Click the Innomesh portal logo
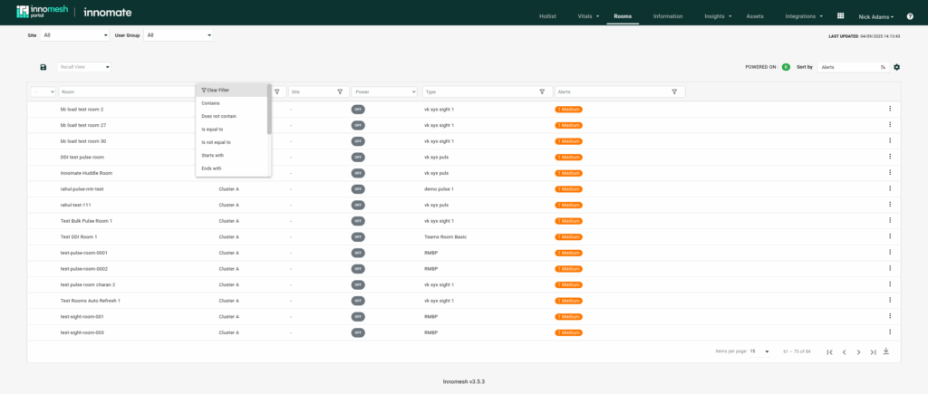Screen dimensions: 928x394 (x=43, y=12)
